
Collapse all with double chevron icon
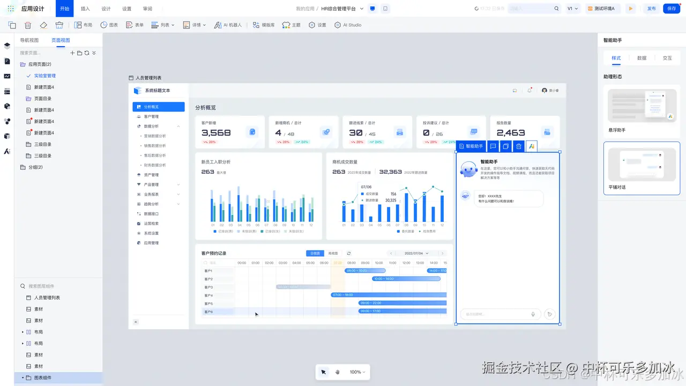coord(94,53)
